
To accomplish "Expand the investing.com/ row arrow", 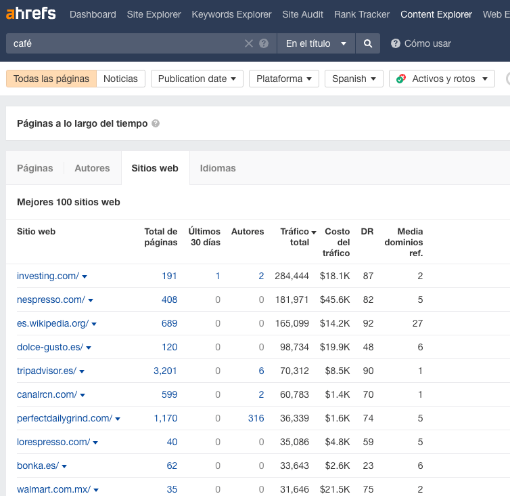I will tap(85, 276).
